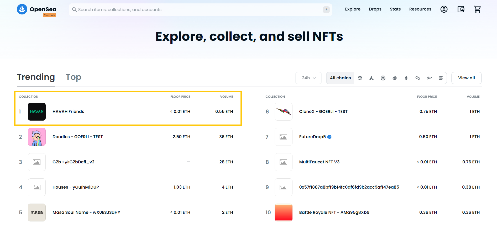Switch to the Trending tab
The image size is (497, 233).
36,77
